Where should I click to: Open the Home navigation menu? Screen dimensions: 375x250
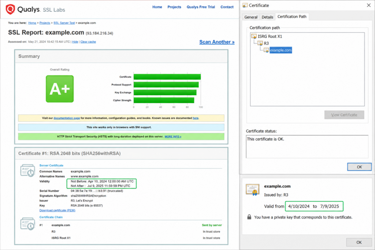tap(157, 7)
